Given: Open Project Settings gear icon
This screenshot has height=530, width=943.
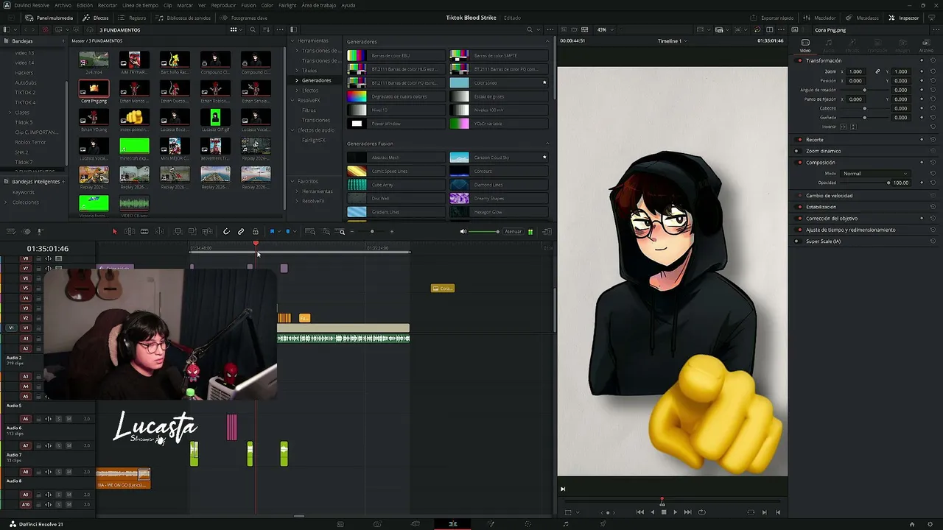Looking at the screenshot, I should 929,524.
